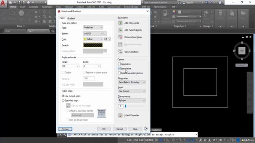255x143 pixels.
Task: Expand the Properties panel flyout
Action: 180,26
